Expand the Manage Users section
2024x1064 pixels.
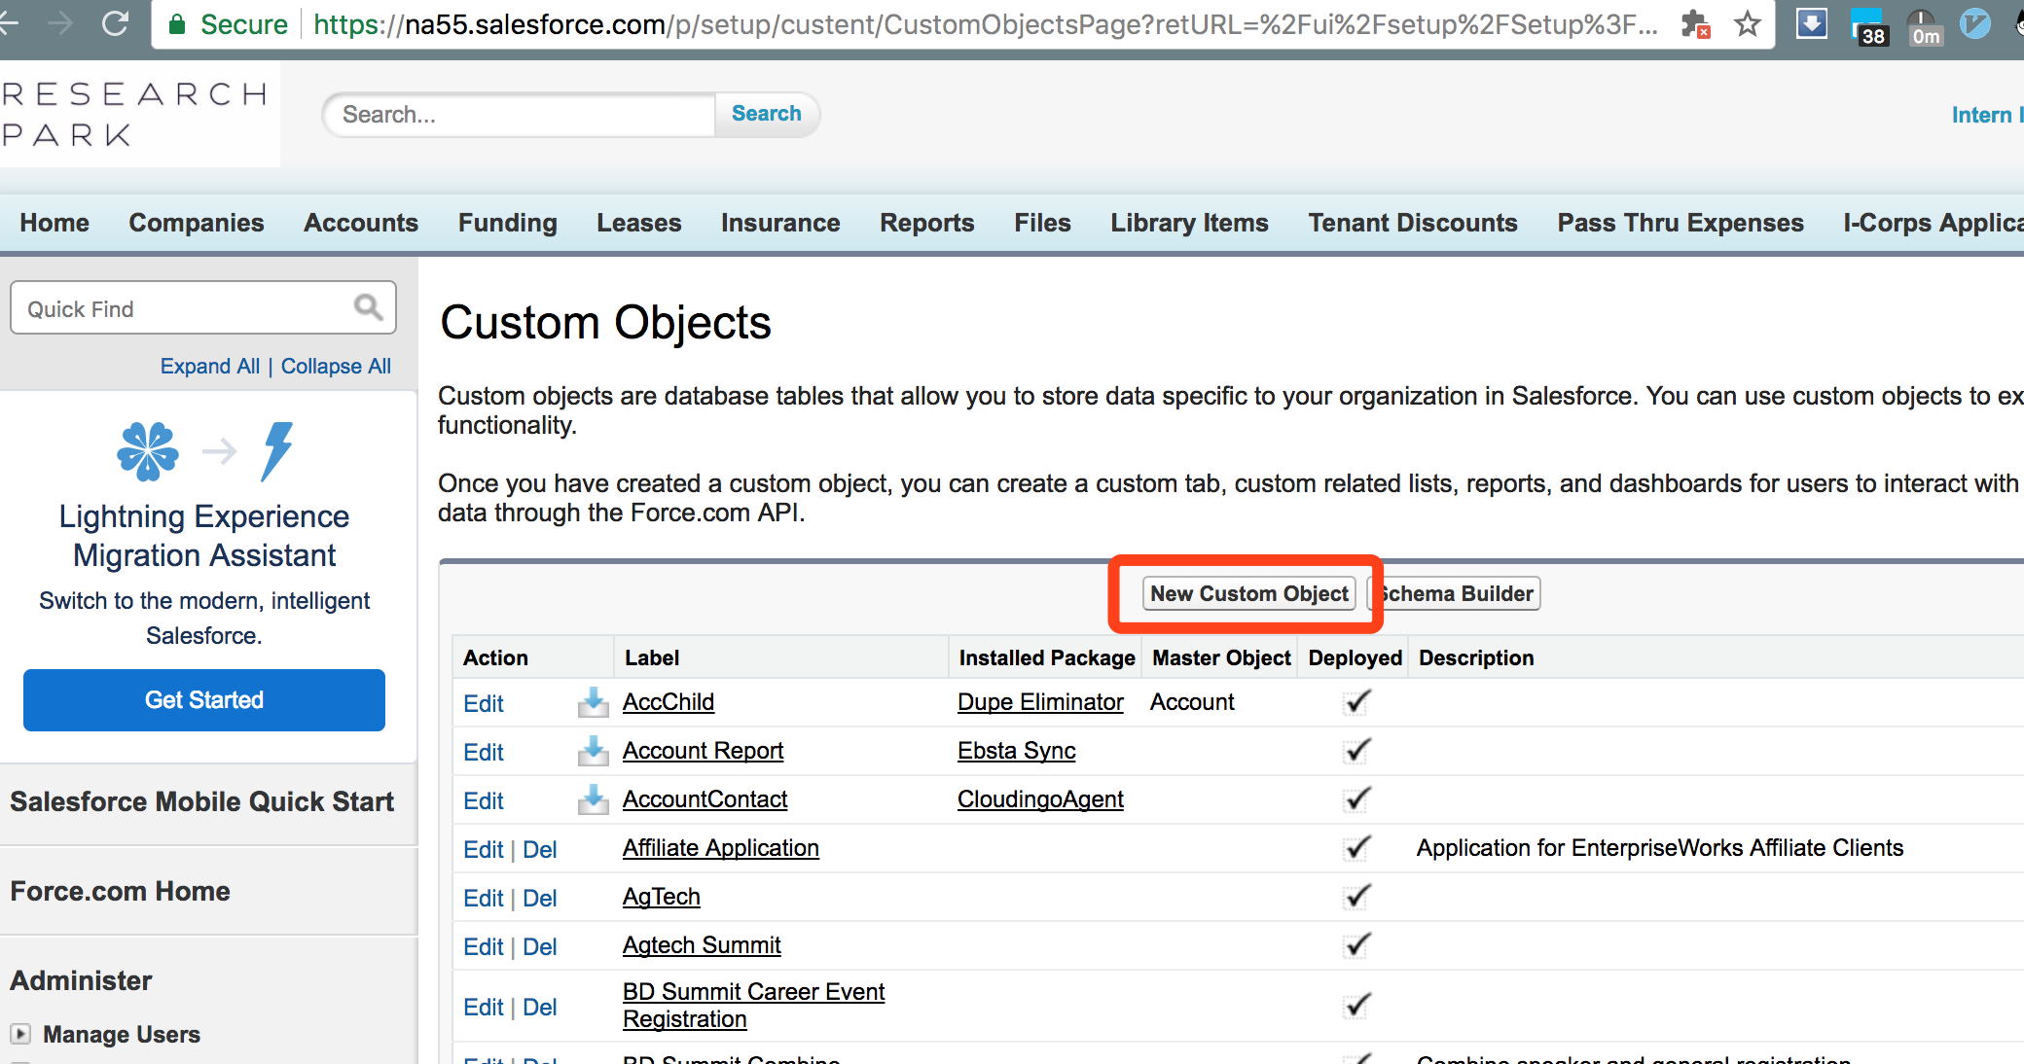click(20, 1034)
